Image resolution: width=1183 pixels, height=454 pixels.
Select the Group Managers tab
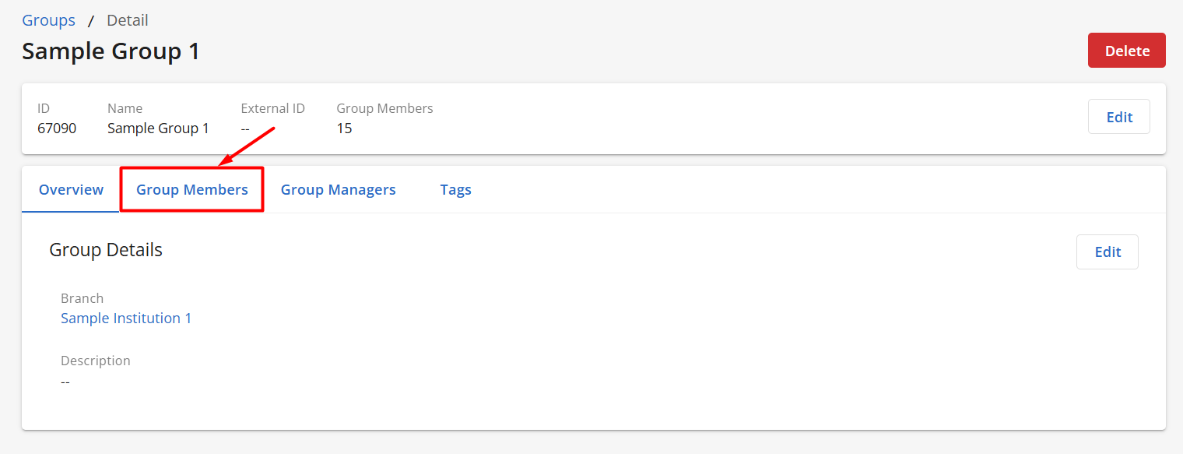tap(338, 189)
